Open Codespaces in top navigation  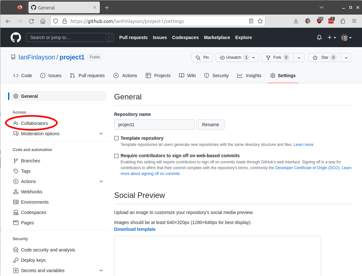(185, 37)
